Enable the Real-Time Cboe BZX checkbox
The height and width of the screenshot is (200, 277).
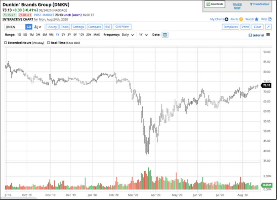(x=48, y=43)
